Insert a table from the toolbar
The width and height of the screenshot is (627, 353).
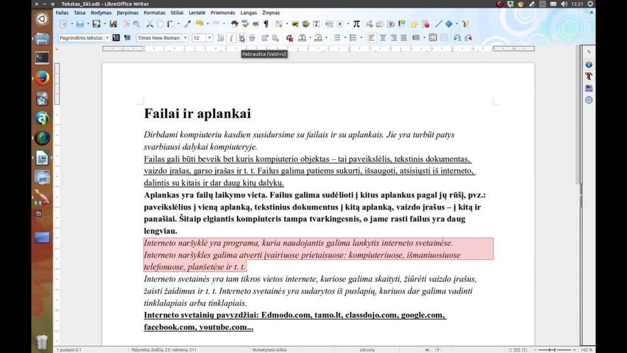click(x=279, y=25)
